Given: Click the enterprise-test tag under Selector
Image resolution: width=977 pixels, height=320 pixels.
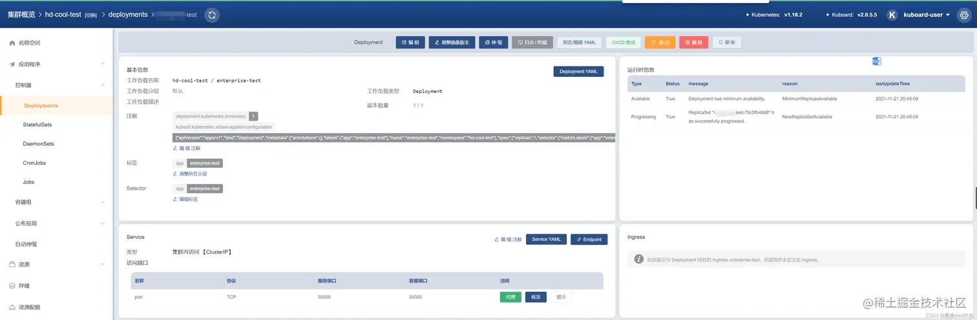Looking at the screenshot, I should coord(205,188).
